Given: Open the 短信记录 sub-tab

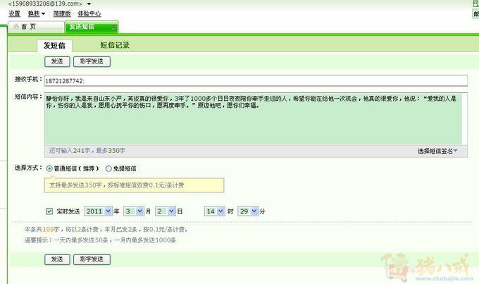Looking at the screenshot, I should tap(115, 45).
